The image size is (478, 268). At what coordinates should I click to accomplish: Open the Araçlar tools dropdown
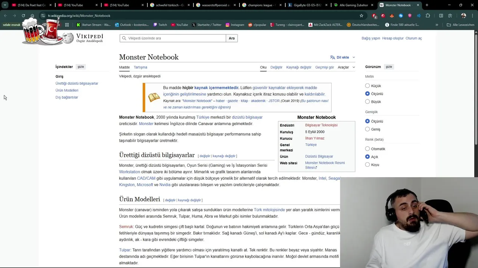point(346,67)
